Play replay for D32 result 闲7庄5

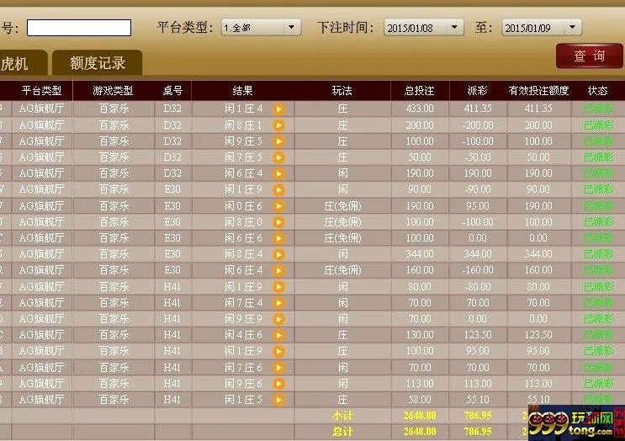coord(279,157)
